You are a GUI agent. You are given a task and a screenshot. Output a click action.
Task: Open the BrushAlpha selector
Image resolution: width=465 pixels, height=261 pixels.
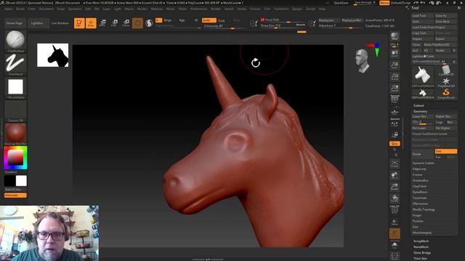click(15, 88)
